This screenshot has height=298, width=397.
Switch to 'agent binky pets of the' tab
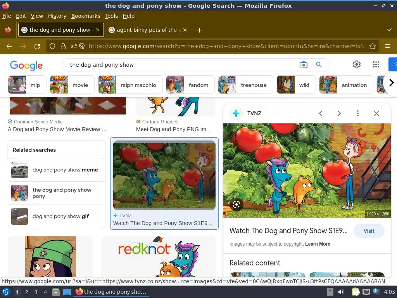click(x=148, y=30)
